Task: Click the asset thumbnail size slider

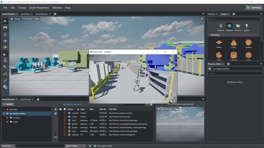Action: coord(55,137)
